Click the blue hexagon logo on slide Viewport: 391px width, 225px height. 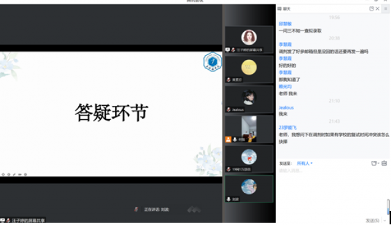point(213,62)
